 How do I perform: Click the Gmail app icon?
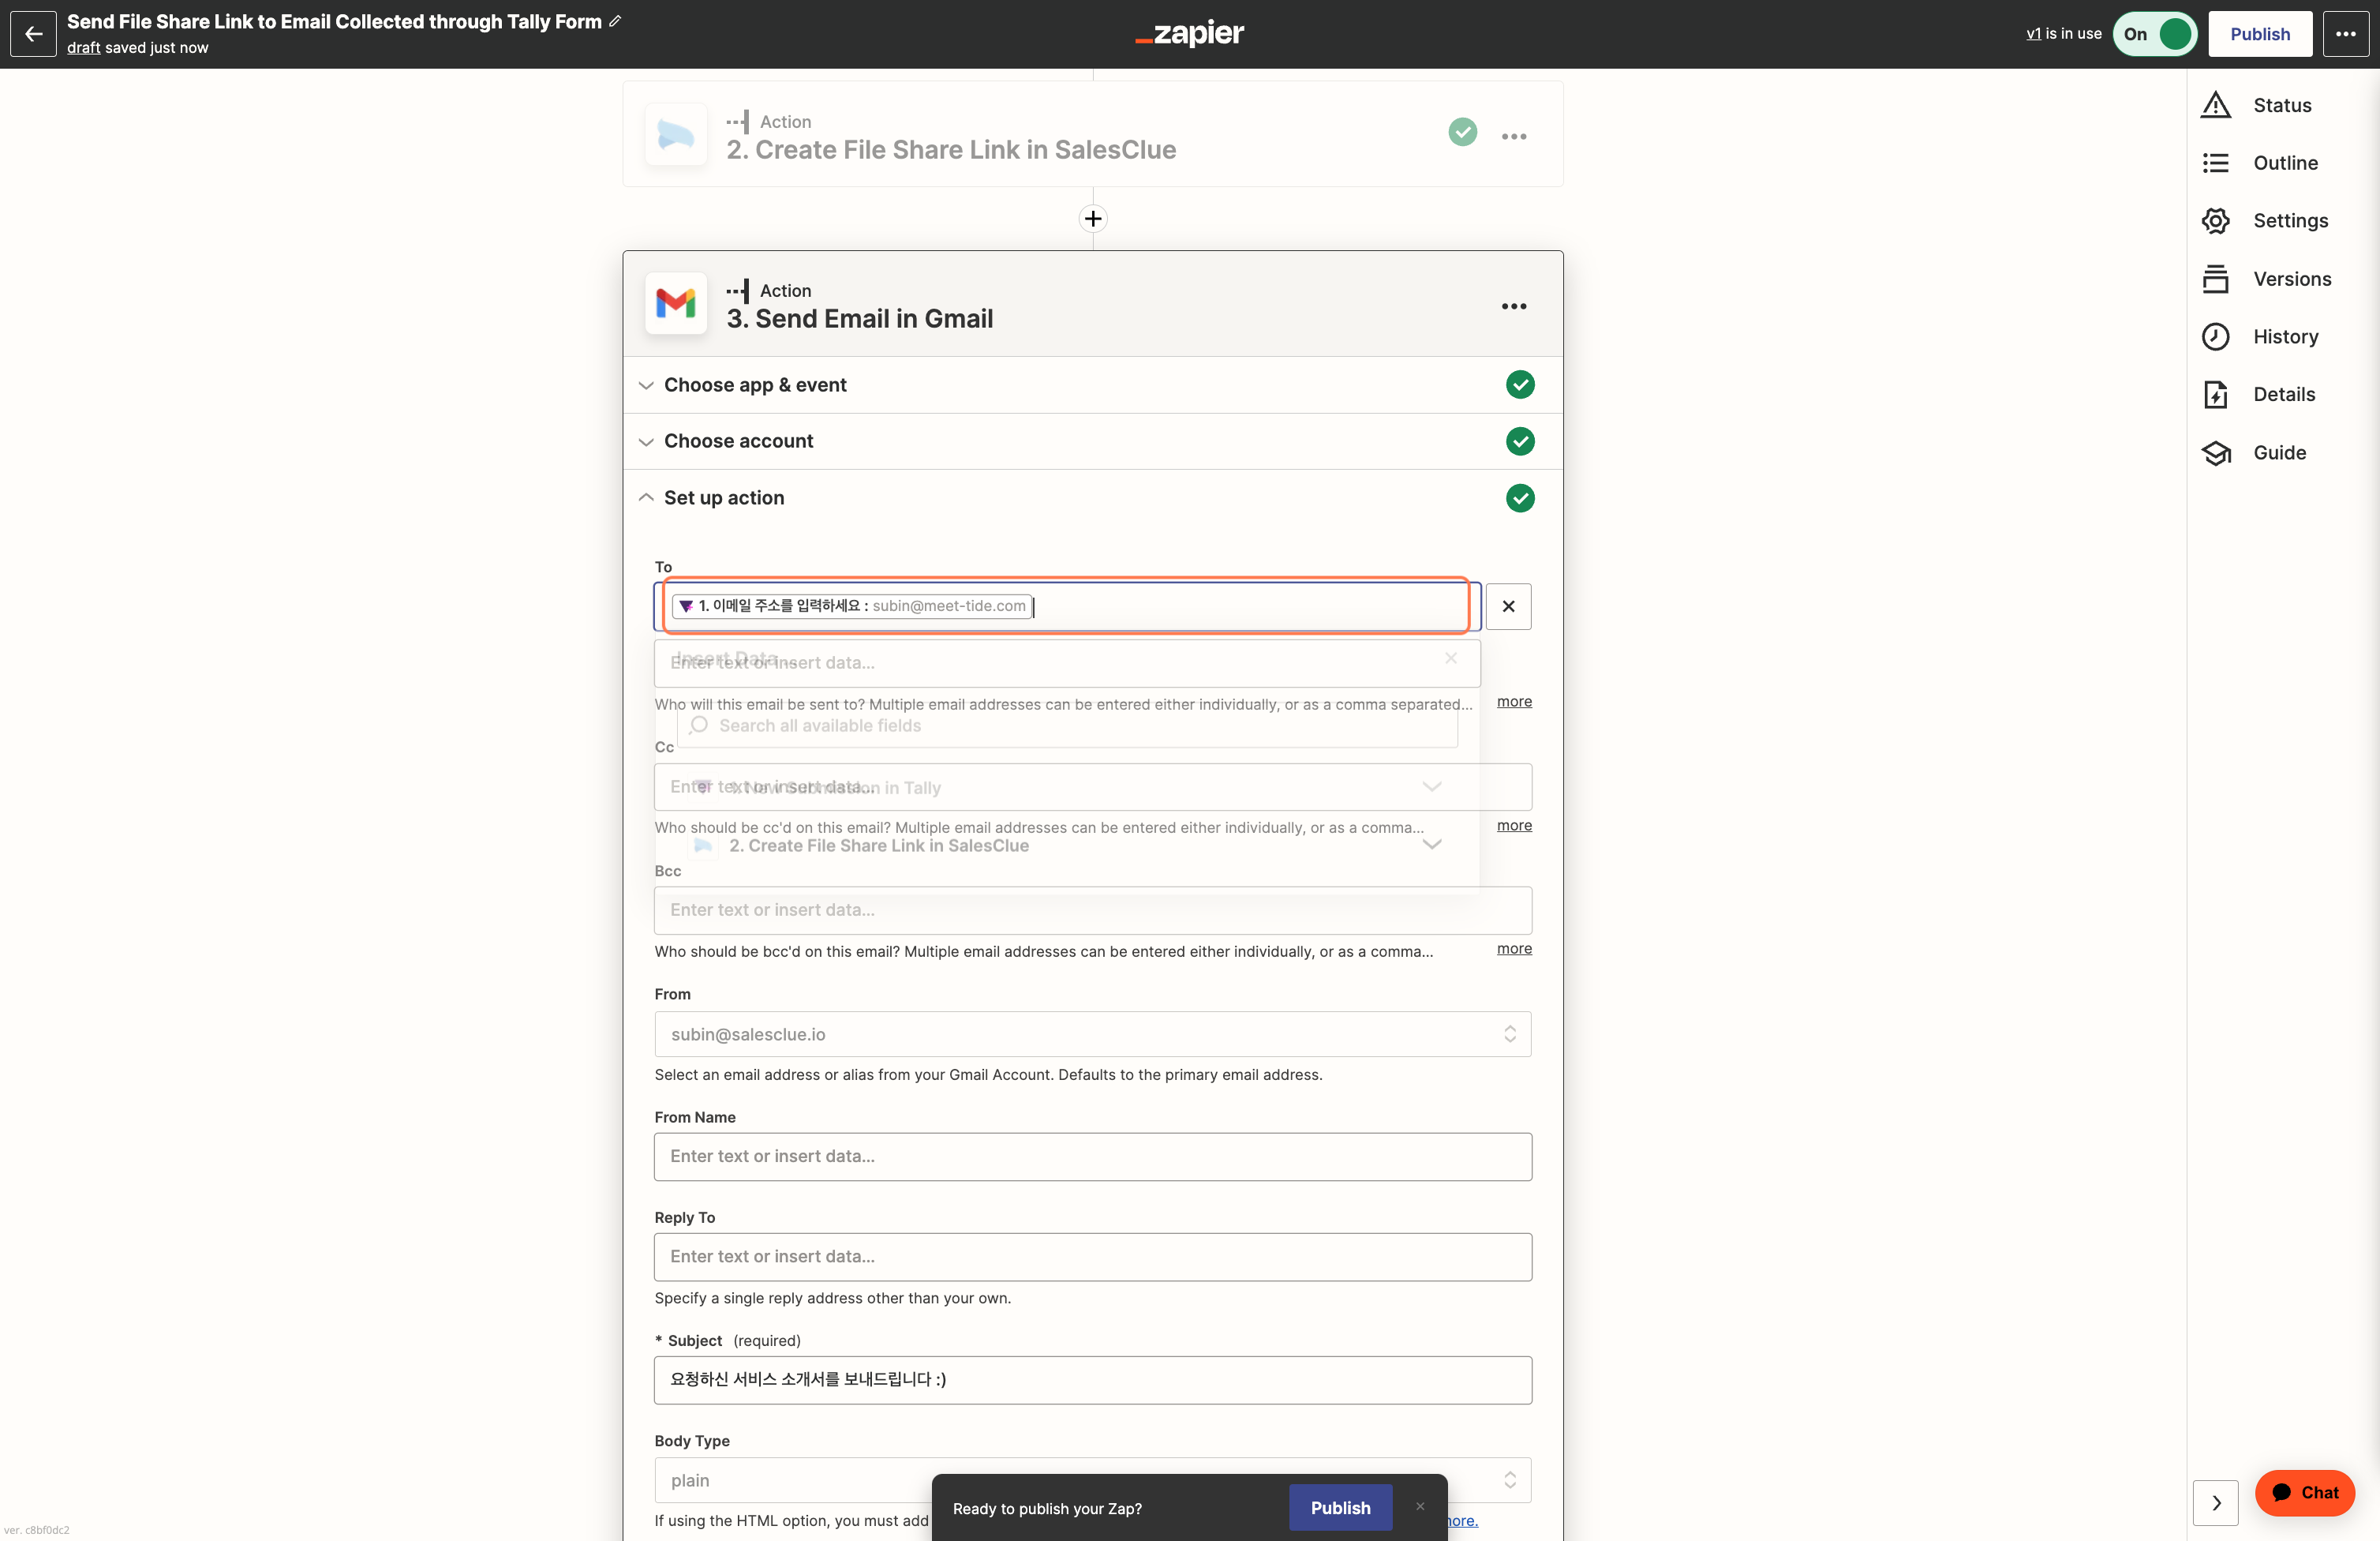[676, 303]
